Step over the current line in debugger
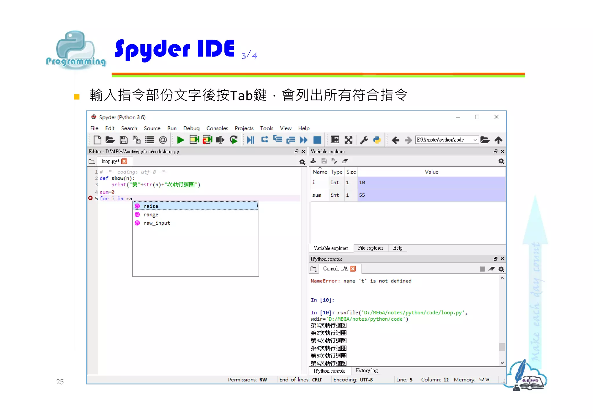Screen dimensions: 593x419 pos(264,139)
